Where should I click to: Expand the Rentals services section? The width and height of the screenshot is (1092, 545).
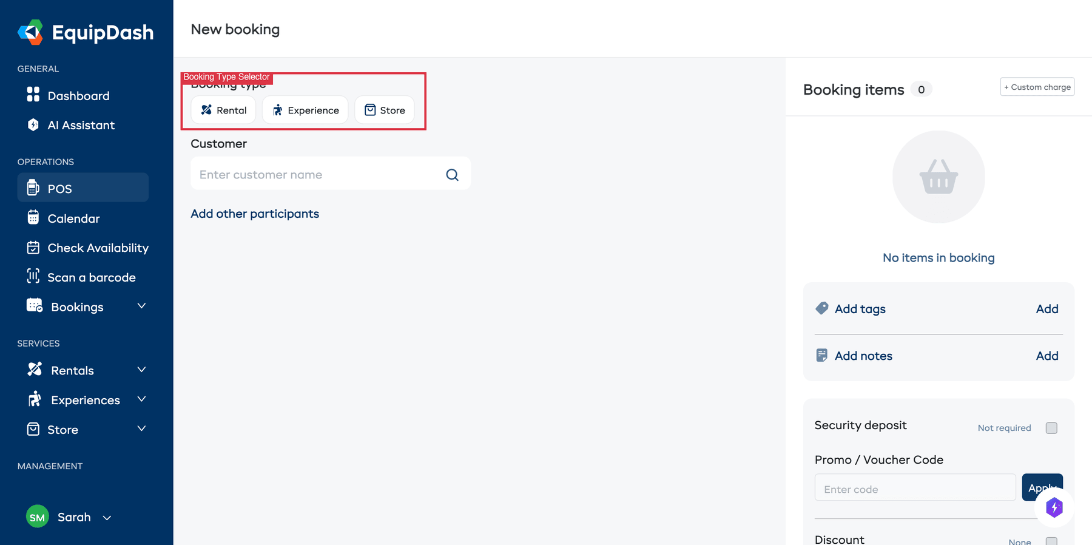[141, 370]
